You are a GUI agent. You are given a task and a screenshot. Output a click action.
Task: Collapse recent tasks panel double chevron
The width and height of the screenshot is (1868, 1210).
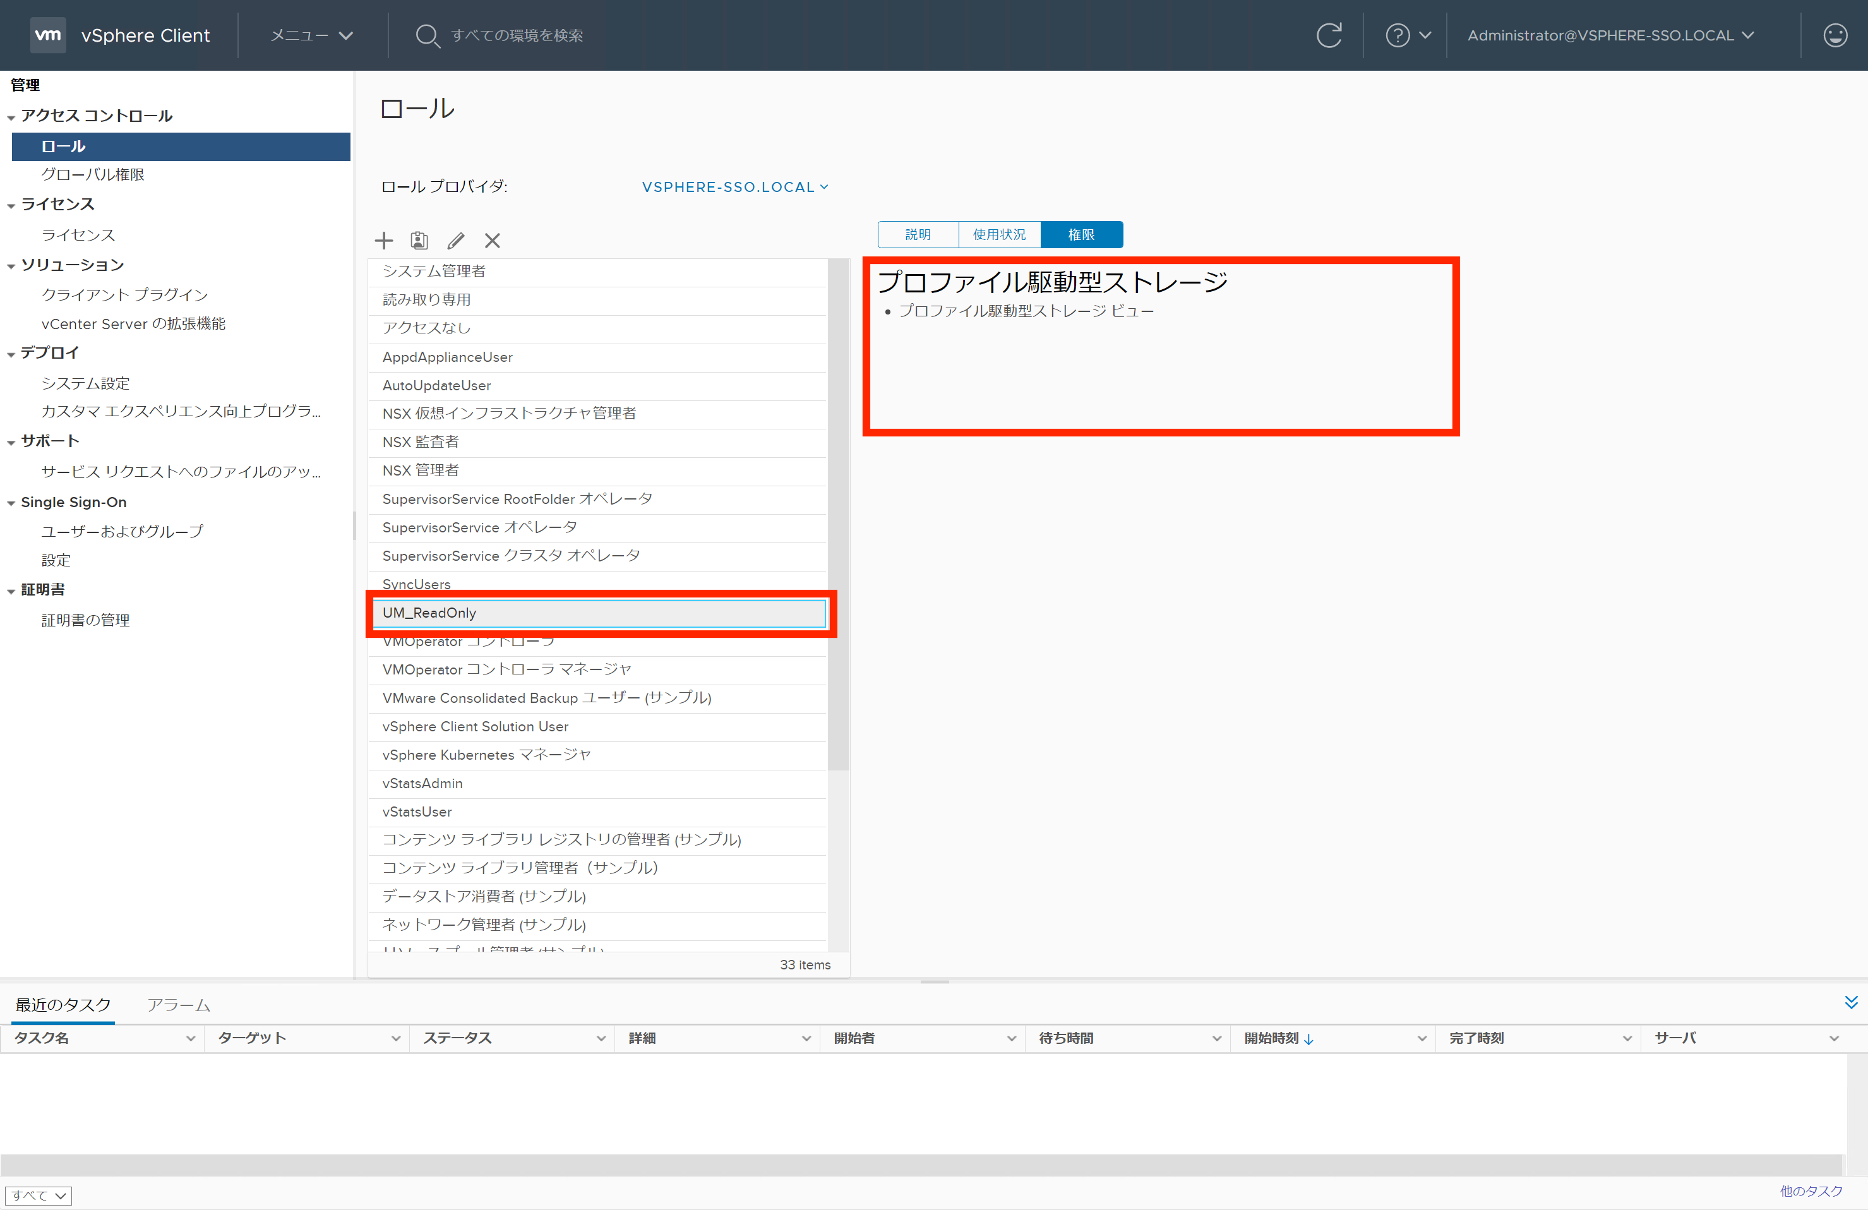[1851, 1003]
